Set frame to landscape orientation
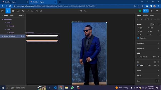This screenshot has width=161, height=90. tap(154, 24)
